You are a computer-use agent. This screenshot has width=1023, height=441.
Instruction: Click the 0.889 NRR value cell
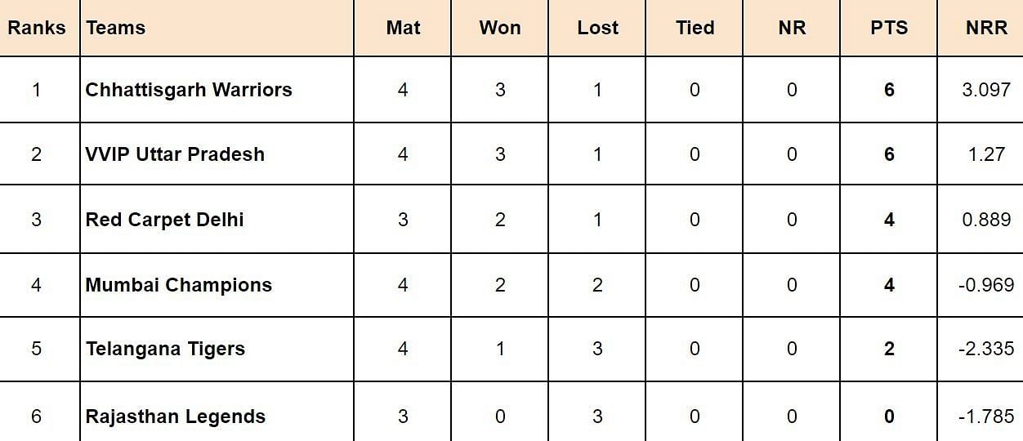pos(986,220)
